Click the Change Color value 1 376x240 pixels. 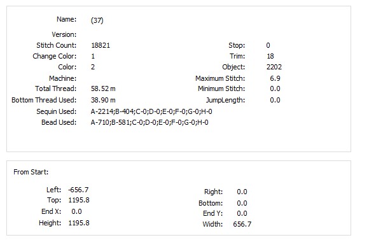(93, 56)
